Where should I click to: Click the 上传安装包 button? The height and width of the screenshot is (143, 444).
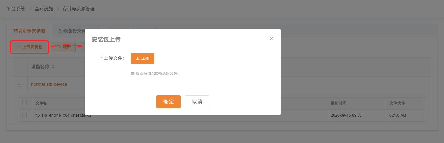30,47
